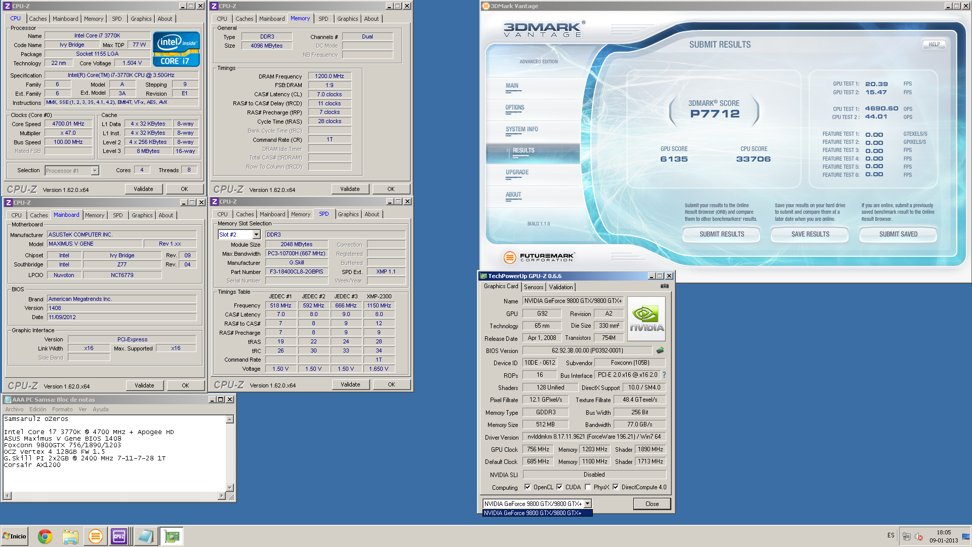
Task: Click the 3DMark Vantage title bar icon
Action: click(486, 6)
